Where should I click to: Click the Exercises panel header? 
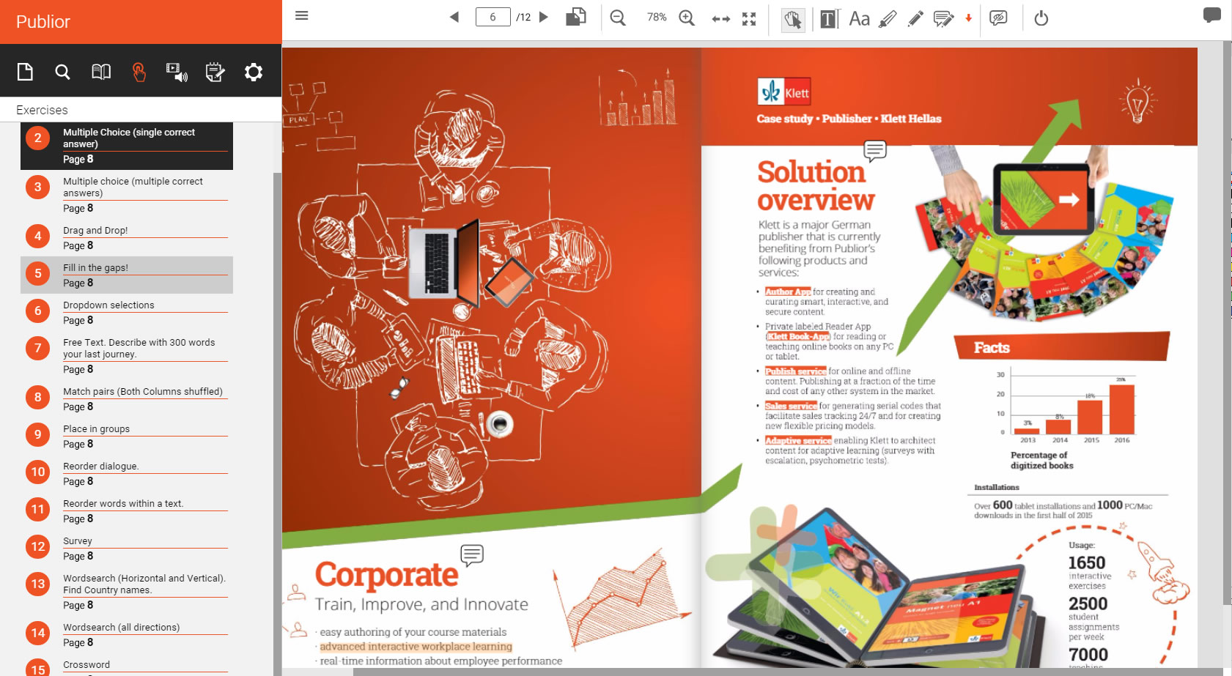(141, 110)
